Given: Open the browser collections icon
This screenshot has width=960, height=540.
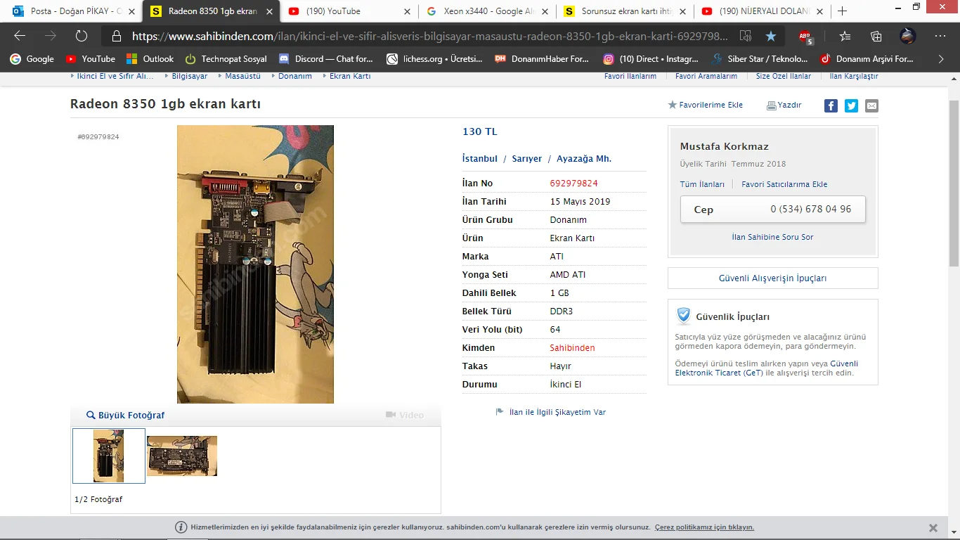Looking at the screenshot, I should click(876, 36).
